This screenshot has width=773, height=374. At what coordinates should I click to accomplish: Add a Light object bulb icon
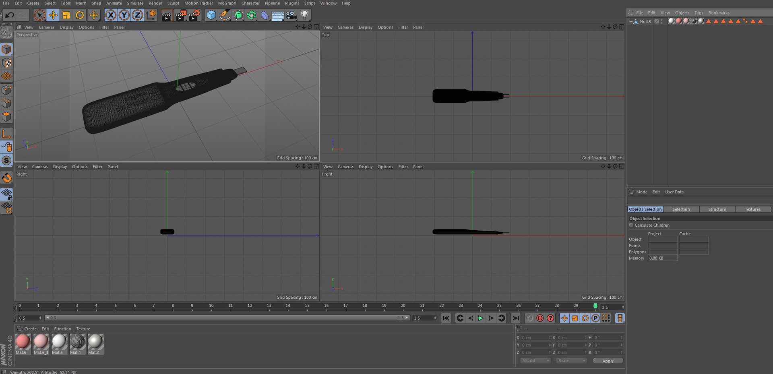(305, 15)
